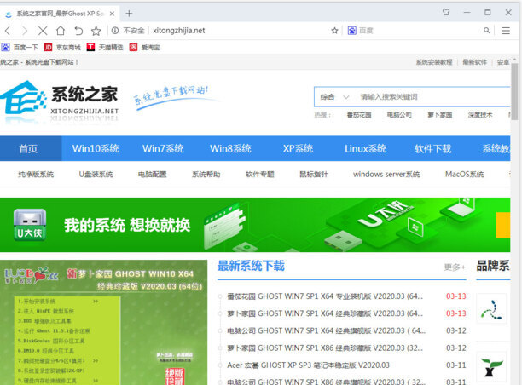Click hot search term 萝卜家园
The image size is (522, 385).
click(440, 115)
